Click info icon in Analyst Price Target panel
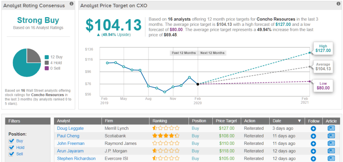343x162 pixels. [x=338, y=4]
